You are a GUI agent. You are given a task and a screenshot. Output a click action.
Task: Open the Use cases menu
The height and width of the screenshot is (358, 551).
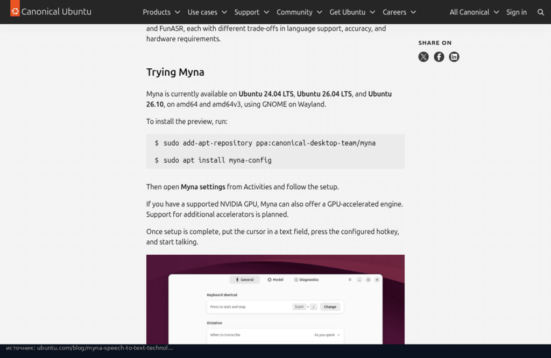pos(207,12)
